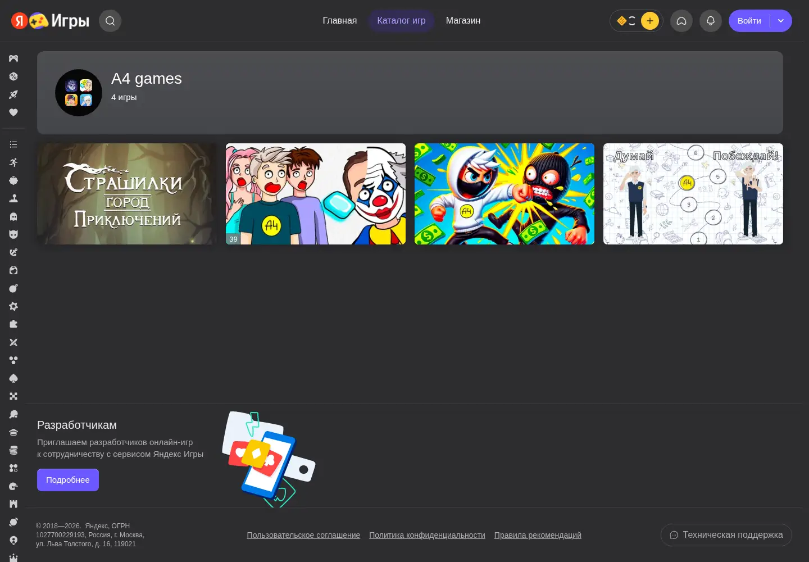Select the bomb category icon
809x562 pixels.
(x=13, y=288)
